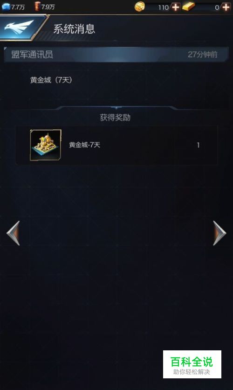
Task: Tap the 27分钟前 timestamp
Action: [x=202, y=54]
